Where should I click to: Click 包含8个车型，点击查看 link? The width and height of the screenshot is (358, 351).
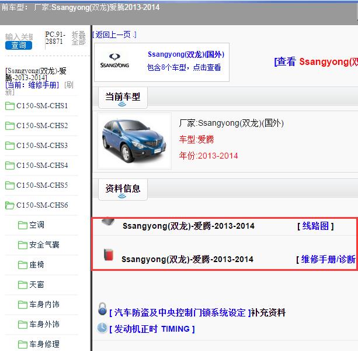point(184,67)
